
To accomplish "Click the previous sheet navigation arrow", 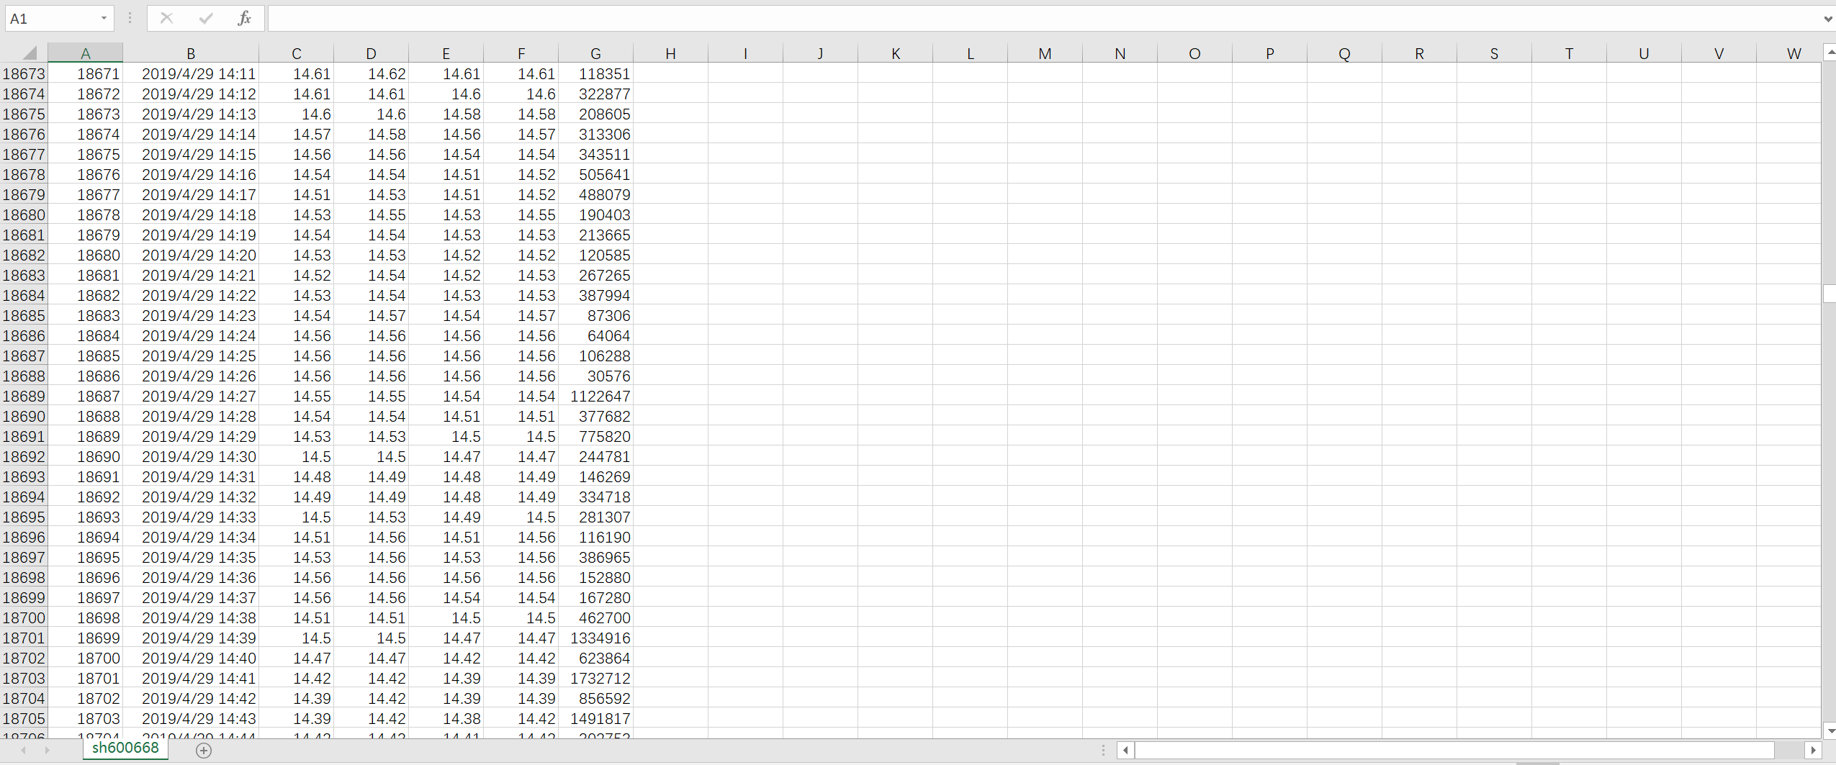I will point(24,750).
